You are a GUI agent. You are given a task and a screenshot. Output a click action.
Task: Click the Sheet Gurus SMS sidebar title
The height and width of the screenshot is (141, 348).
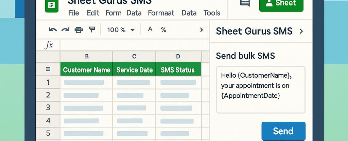(x=254, y=31)
